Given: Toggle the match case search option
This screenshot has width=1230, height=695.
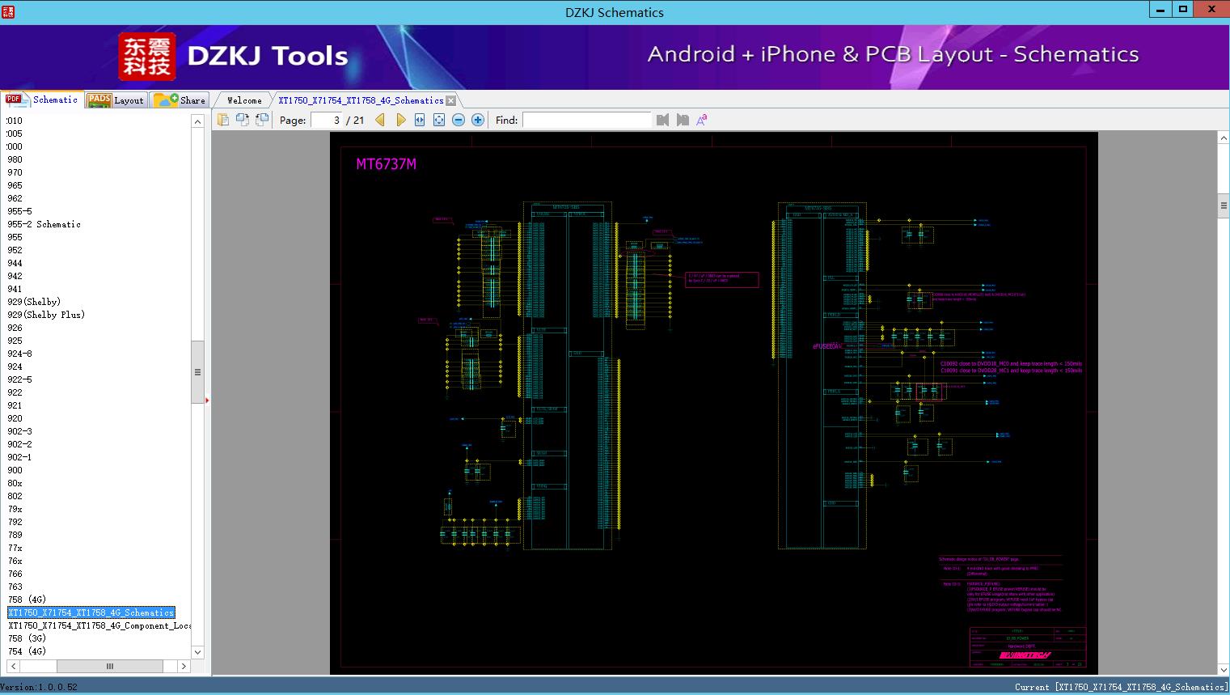Looking at the screenshot, I should click(702, 120).
